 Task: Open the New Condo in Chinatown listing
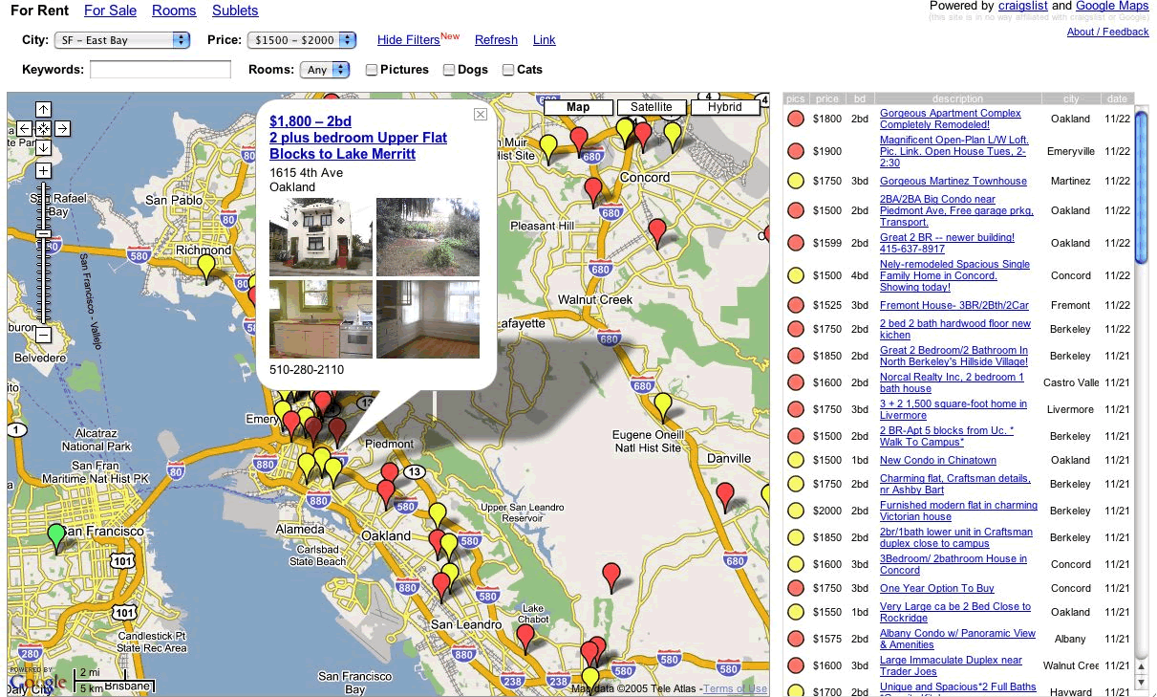(x=938, y=460)
